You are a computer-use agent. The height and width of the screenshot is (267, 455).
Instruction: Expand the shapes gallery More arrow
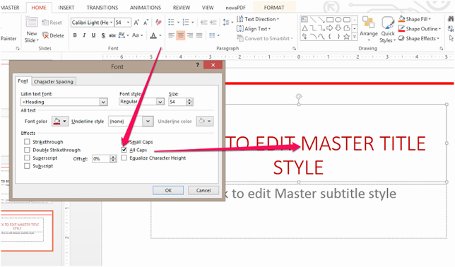pos(354,37)
